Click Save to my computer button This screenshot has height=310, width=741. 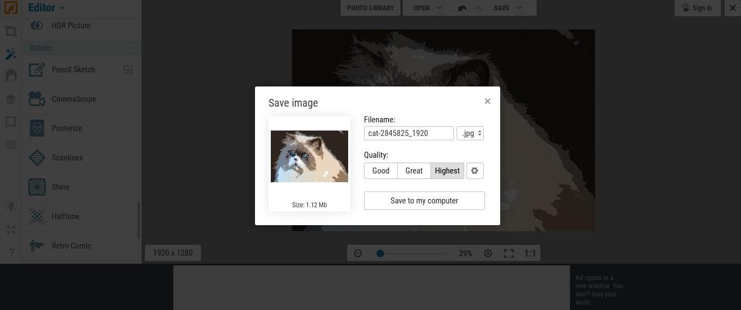click(424, 201)
